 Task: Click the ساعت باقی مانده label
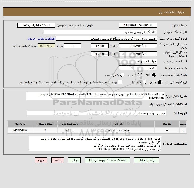(x=25, y=46)
